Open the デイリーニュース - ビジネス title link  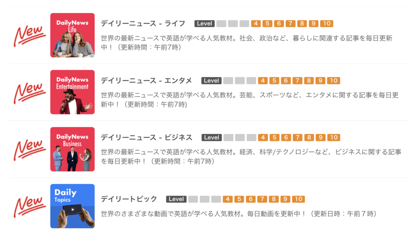click(x=146, y=138)
